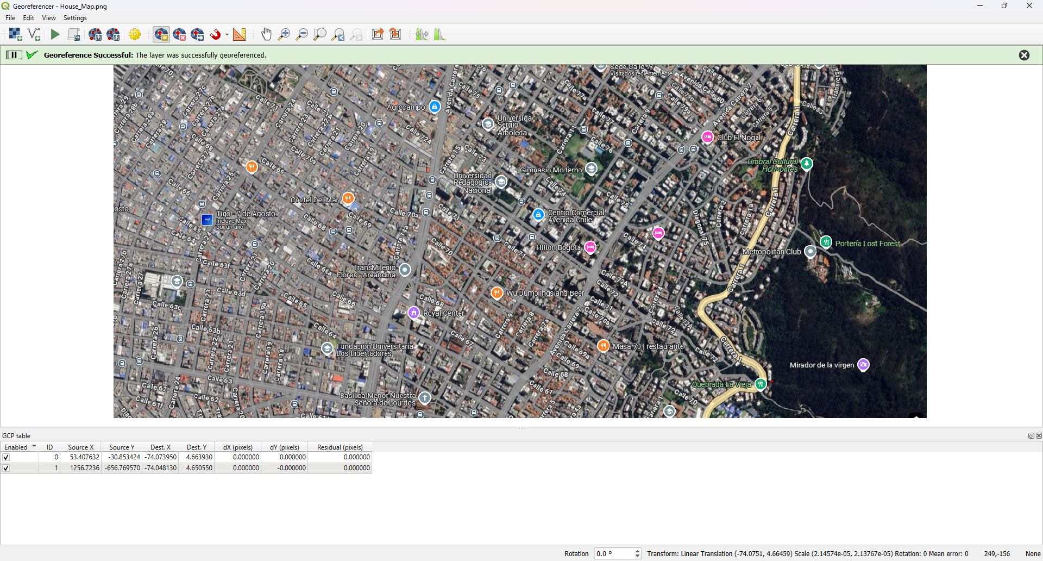This screenshot has height=561, width=1043.
Task: Click the ID column header
Action: 49,447
